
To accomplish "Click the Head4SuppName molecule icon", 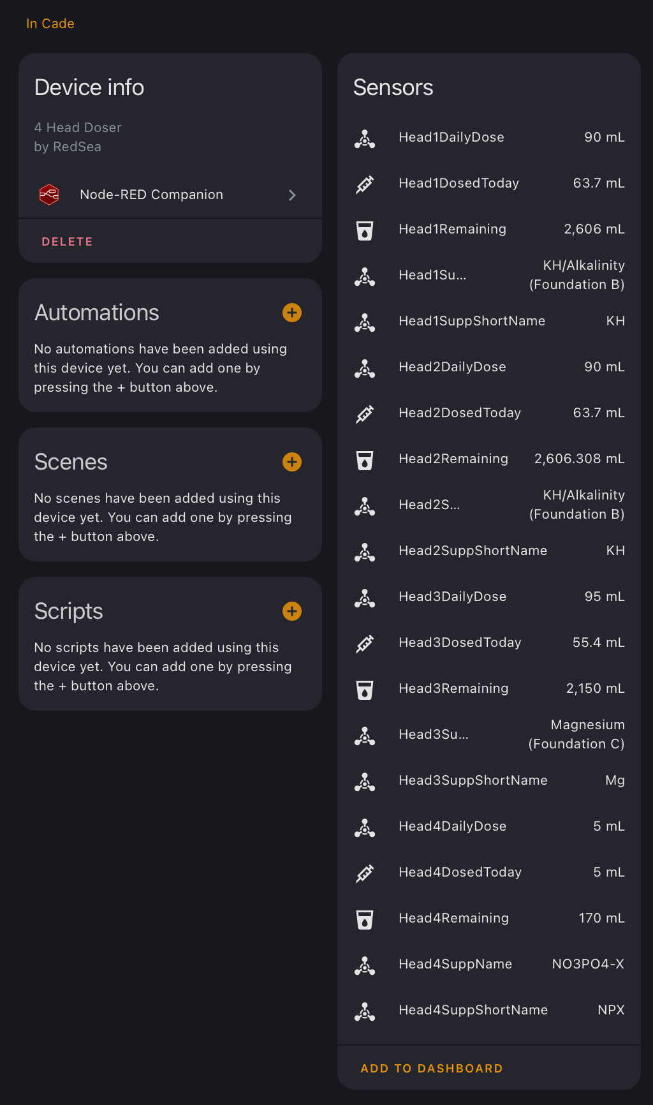I will point(365,965).
